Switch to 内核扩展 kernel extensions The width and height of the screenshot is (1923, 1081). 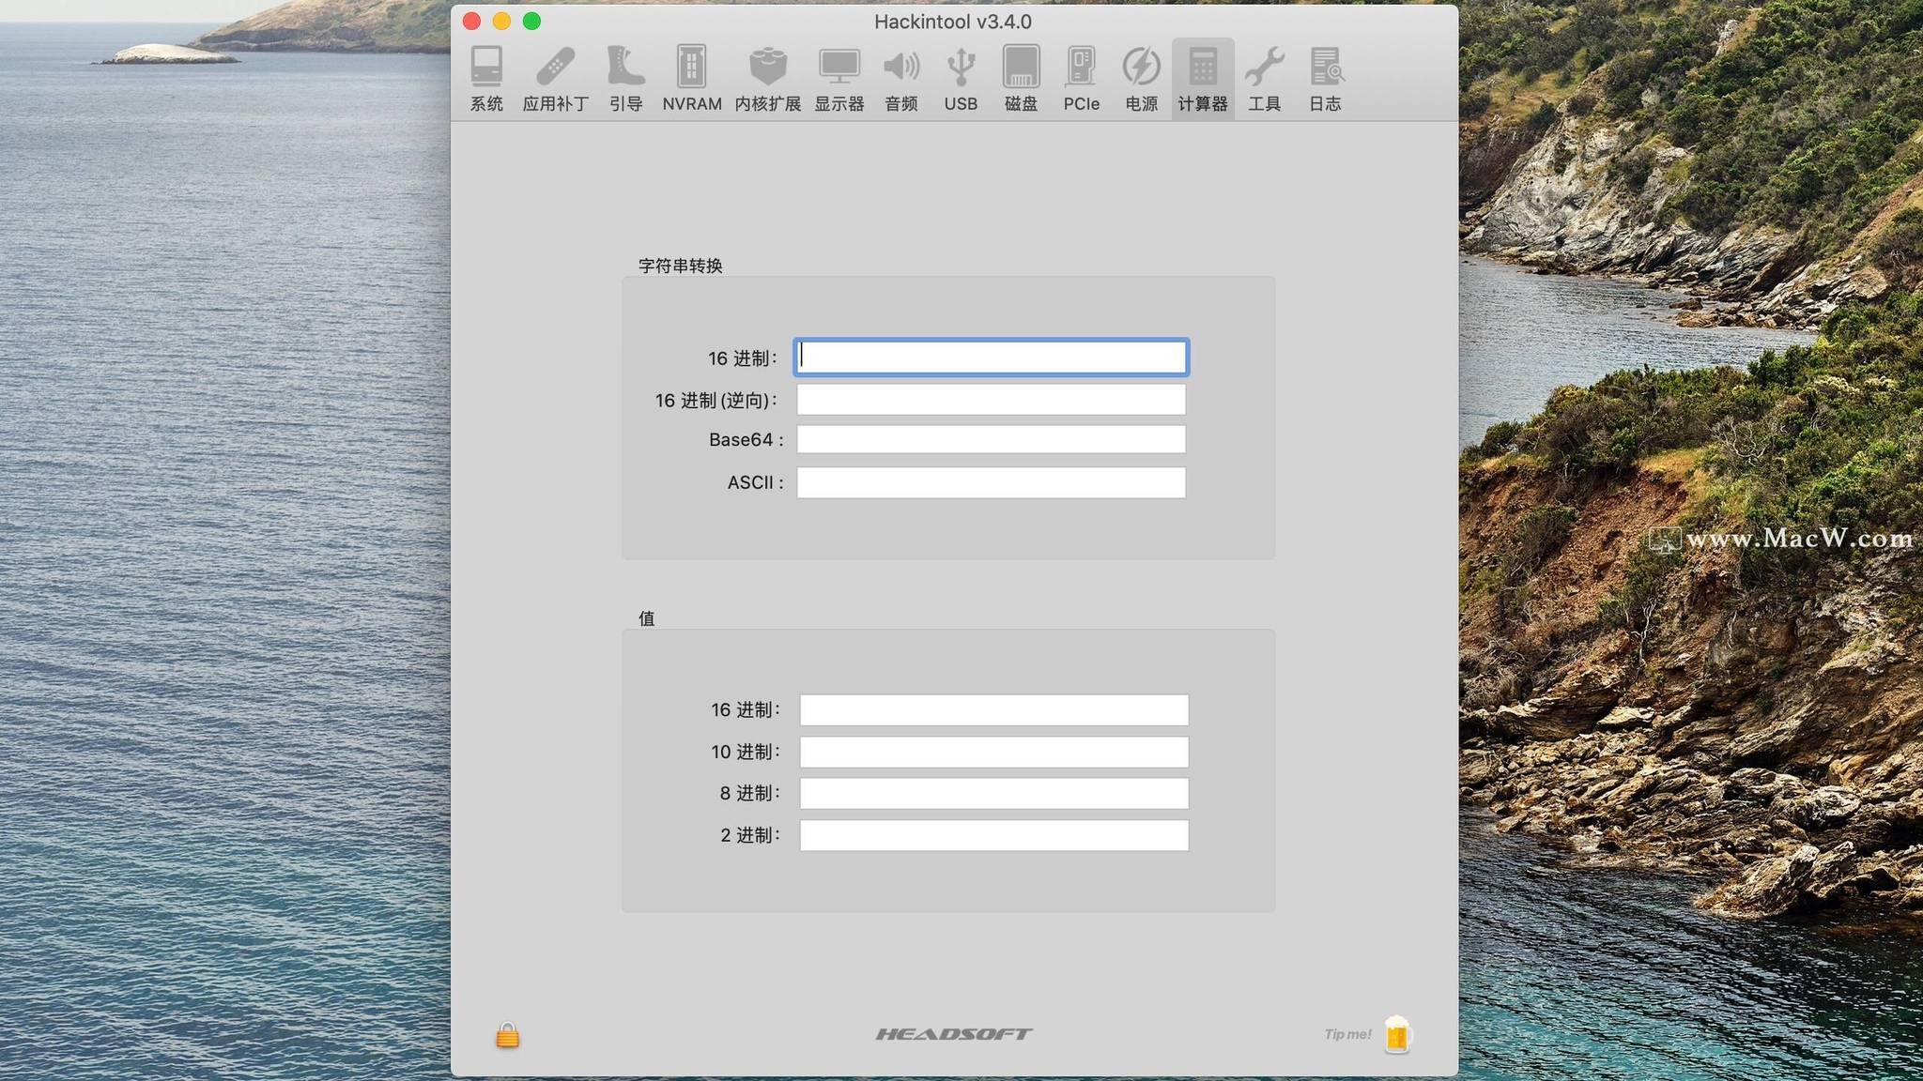(767, 79)
